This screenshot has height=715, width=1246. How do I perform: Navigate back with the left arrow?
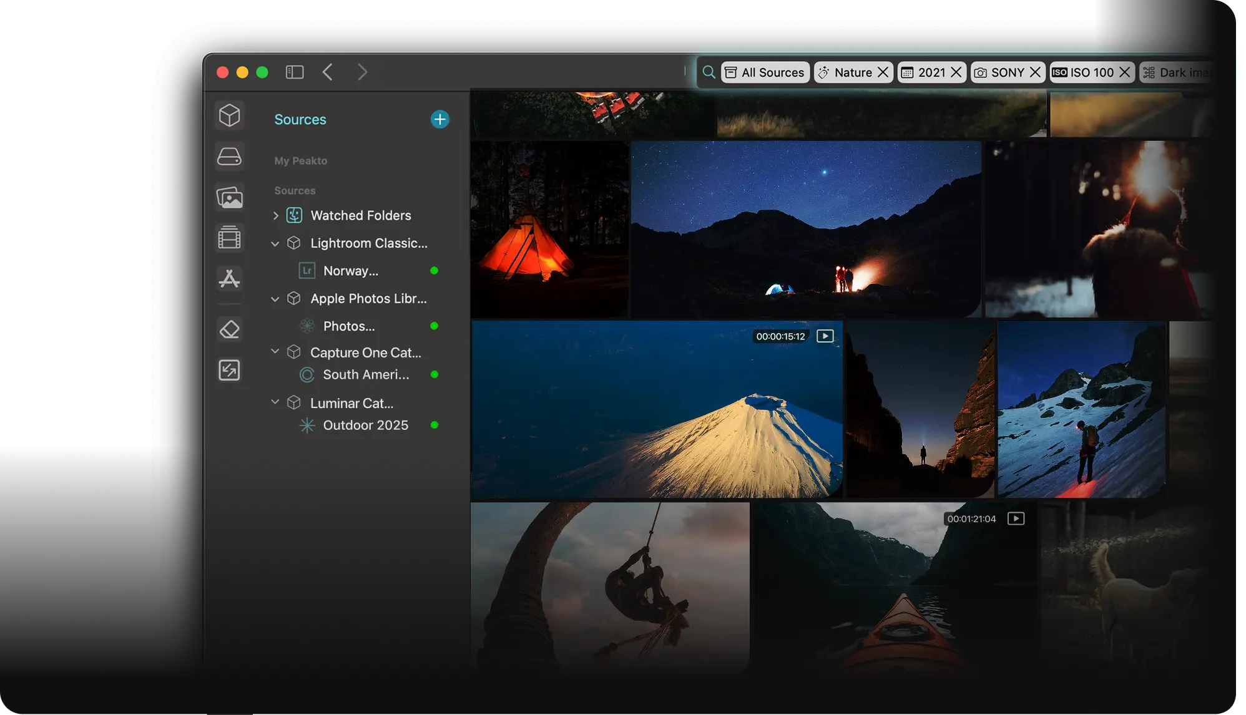tap(327, 72)
